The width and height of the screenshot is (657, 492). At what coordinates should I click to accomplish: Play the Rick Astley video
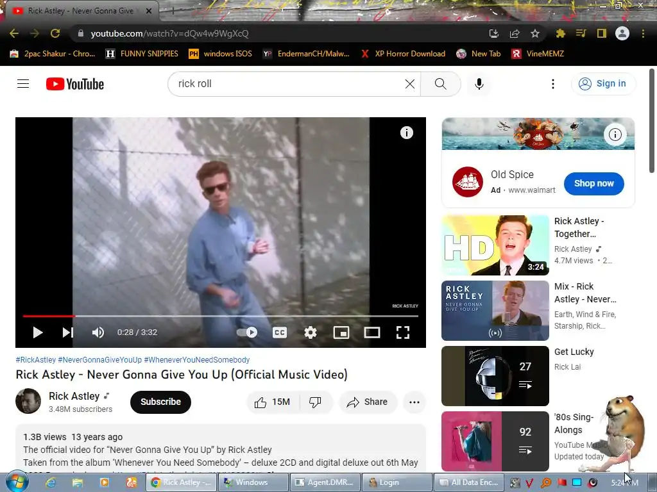pos(38,332)
